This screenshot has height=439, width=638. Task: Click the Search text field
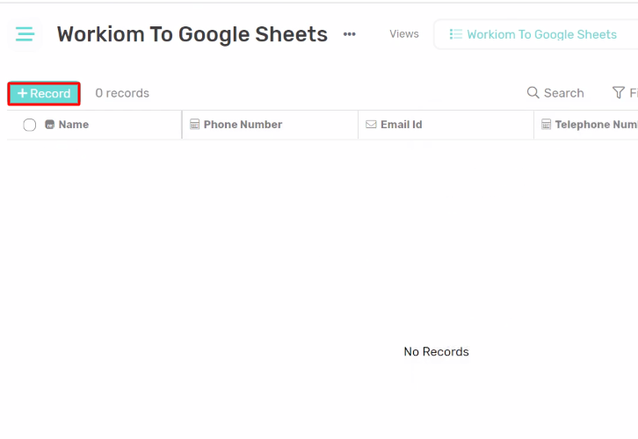click(564, 93)
